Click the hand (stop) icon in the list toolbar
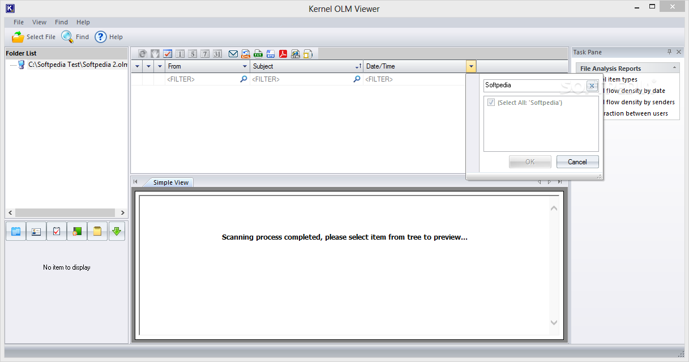Screen dimensions: 689x362 [x=155, y=54]
